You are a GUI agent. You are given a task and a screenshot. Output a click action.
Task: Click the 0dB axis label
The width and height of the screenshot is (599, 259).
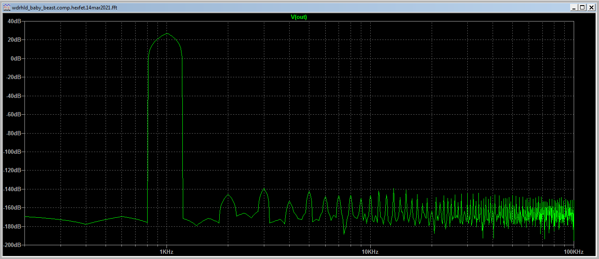(15, 58)
